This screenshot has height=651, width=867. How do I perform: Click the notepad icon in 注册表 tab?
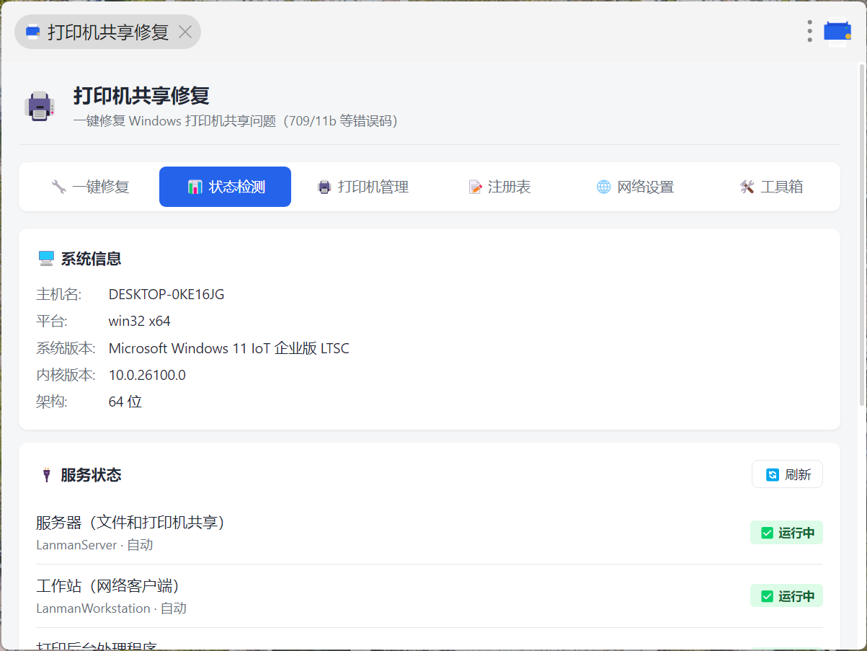point(475,187)
